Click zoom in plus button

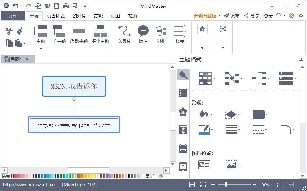[x=254, y=184]
